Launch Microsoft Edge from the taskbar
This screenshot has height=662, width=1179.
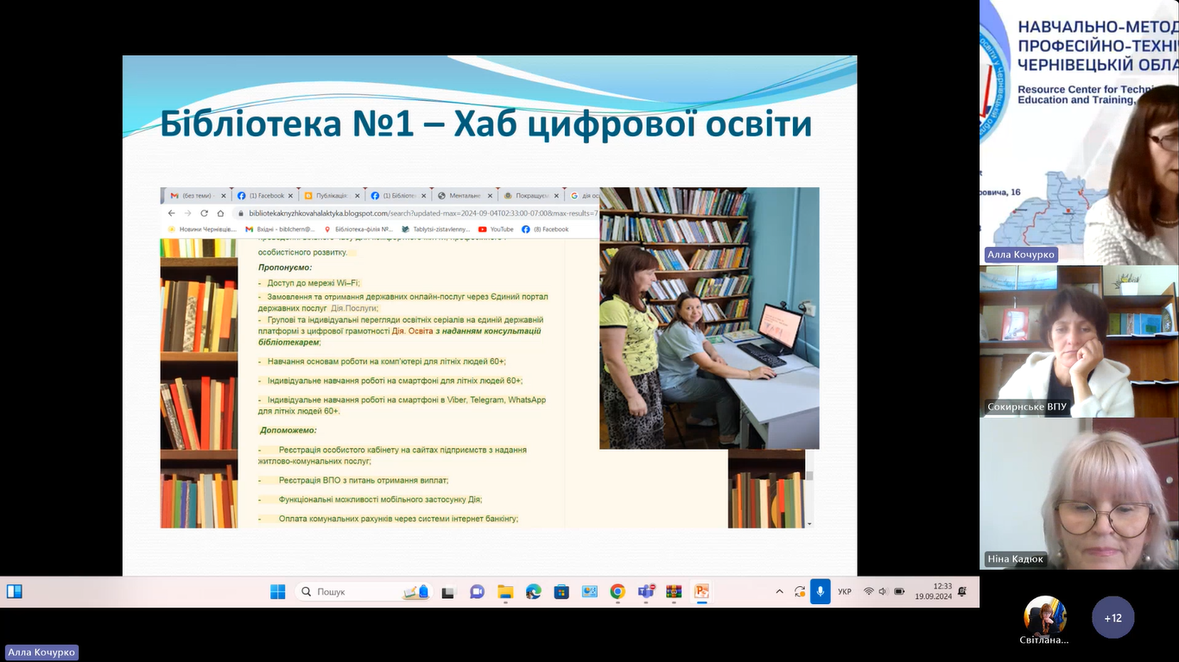(534, 592)
